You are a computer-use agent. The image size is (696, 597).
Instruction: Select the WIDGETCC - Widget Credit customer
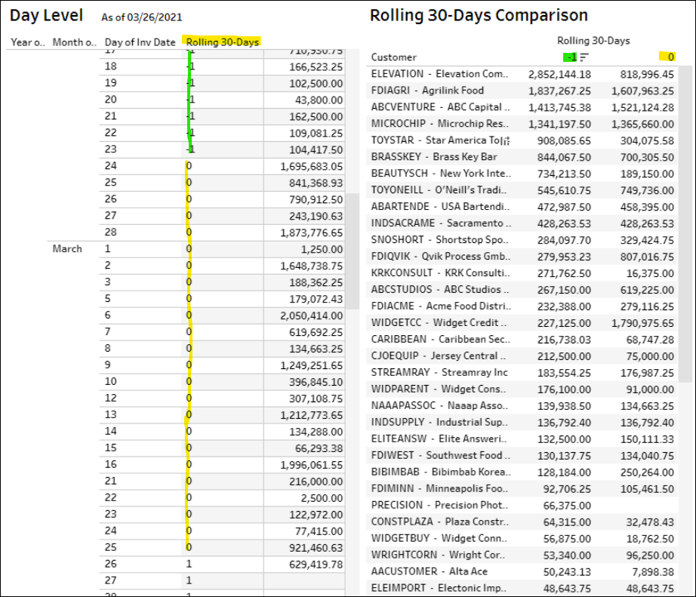(x=439, y=323)
